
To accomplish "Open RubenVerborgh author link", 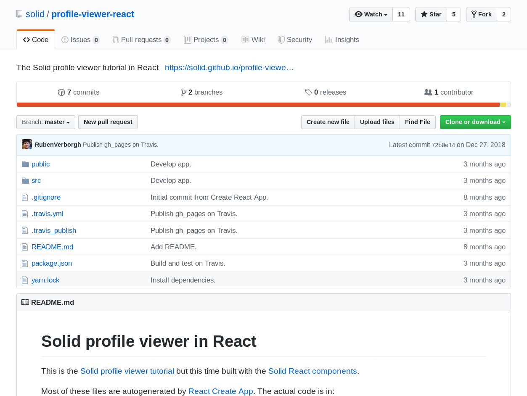I will tap(58, 145).
